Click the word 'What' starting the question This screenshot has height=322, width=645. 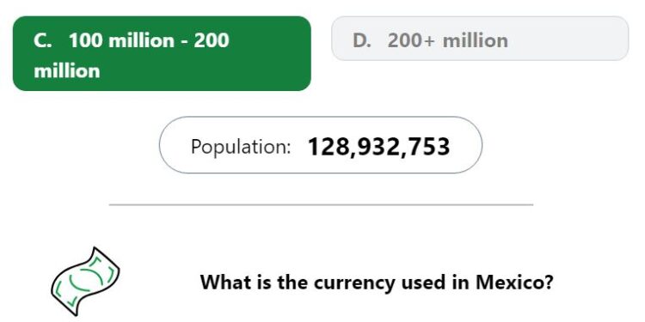tap(219, 283)
